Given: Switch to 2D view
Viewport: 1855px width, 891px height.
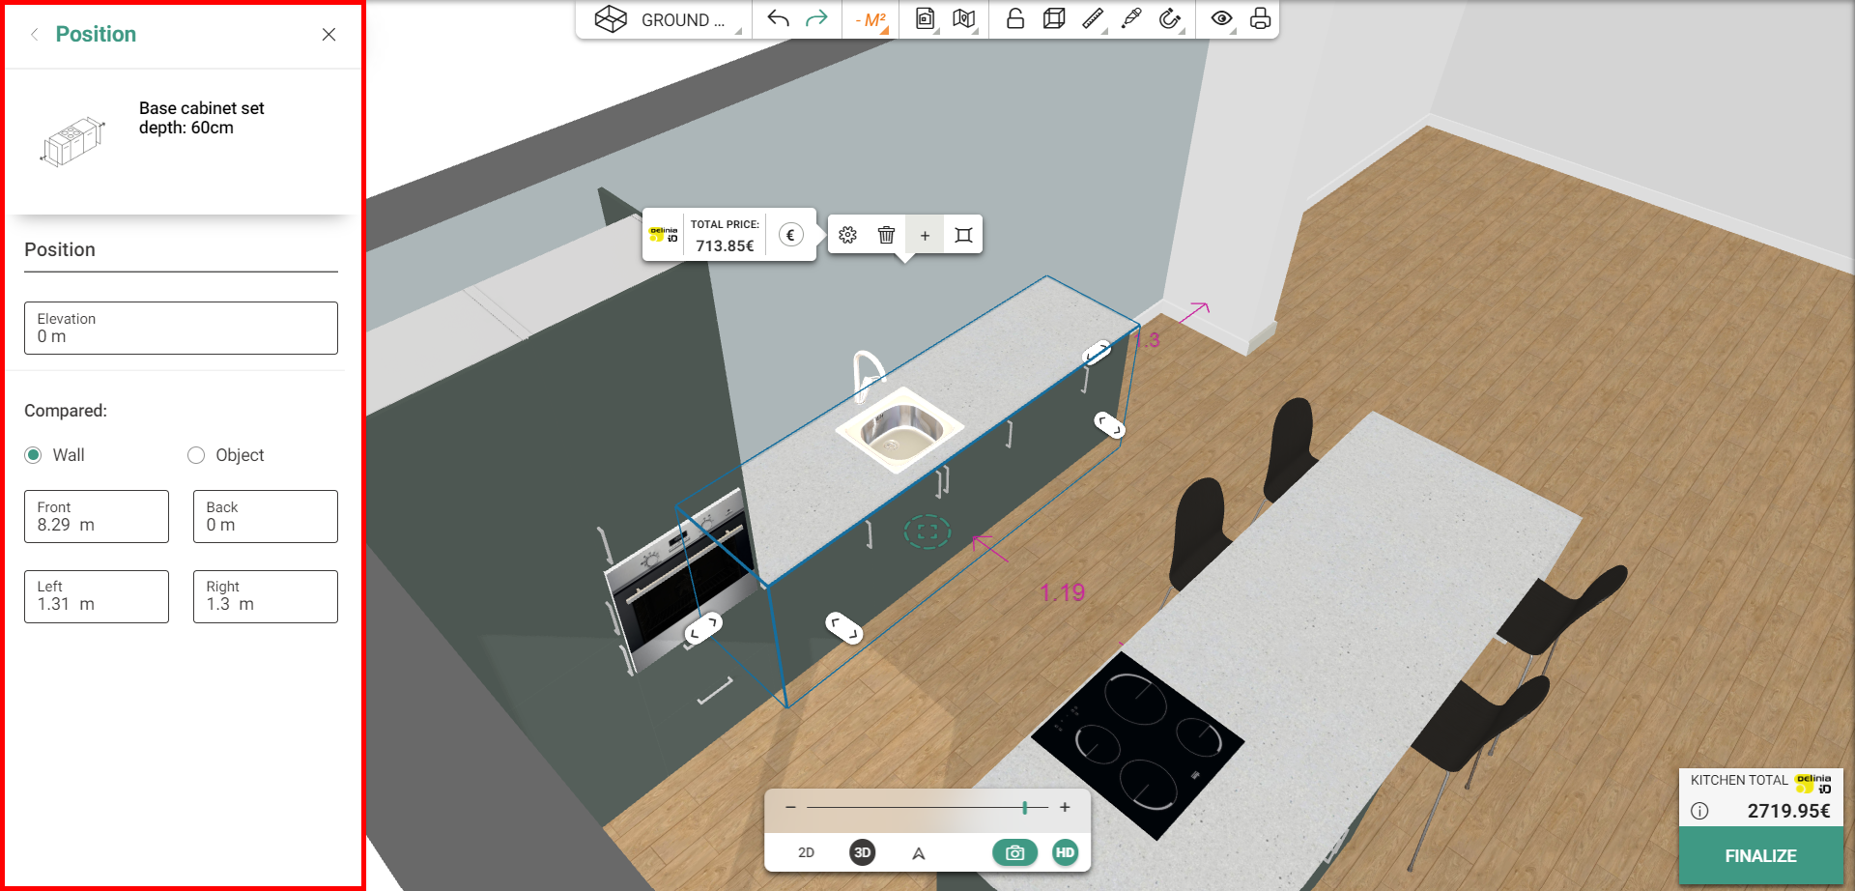Looking at the screenshot, I should [806, 852].
